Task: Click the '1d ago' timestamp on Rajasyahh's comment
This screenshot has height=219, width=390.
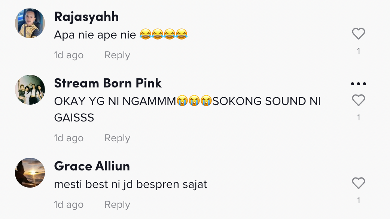Action: (69, 55)
